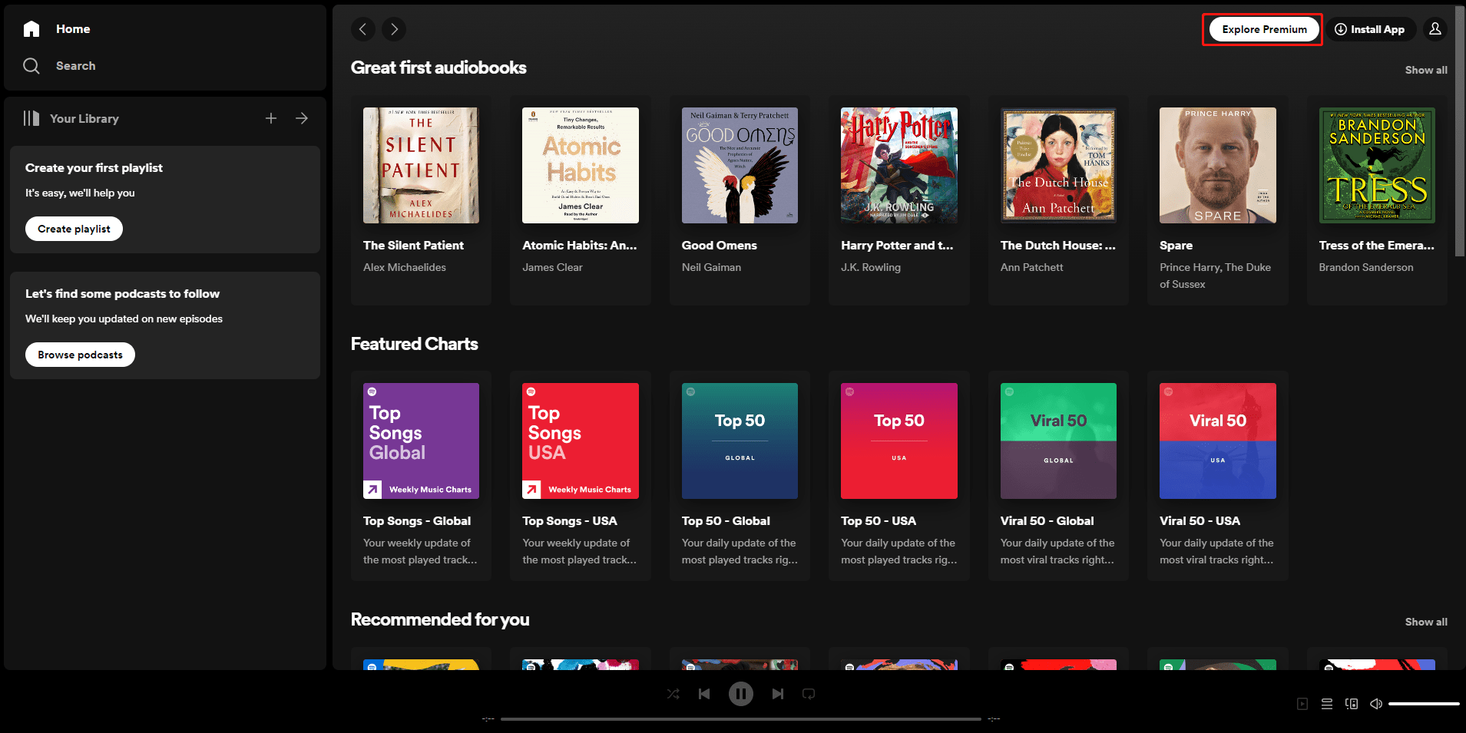Click Create playlist button
Viewport: 1466px width, 733px height.
[74, 229]
